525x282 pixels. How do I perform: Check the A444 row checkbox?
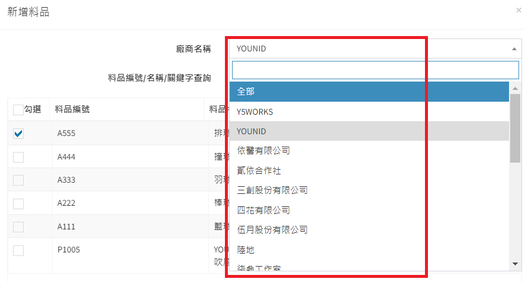[x=18, y=157]
